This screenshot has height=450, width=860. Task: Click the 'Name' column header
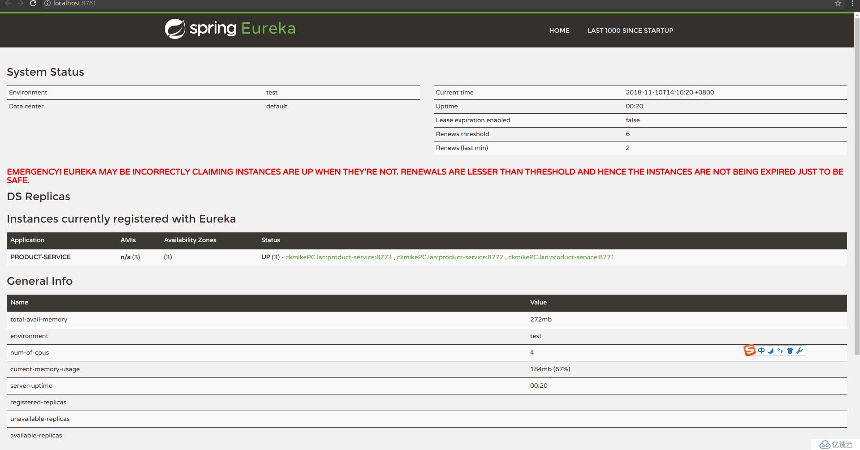tap(19, 302)
